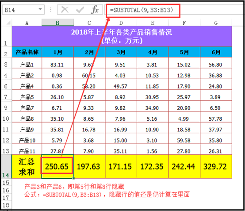
Task: Click the 6月 header cell
Action: [216, 52]
